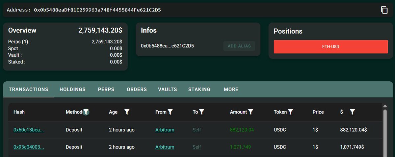Open transaction hash 0x60c13bea...
This screenshot has height=157, width=395.
point(29,130)
